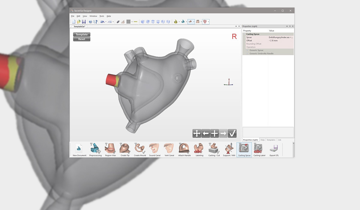Click the confirm checkmark in viewport
This screenshot has height=210, width=360.
(232, 133)
